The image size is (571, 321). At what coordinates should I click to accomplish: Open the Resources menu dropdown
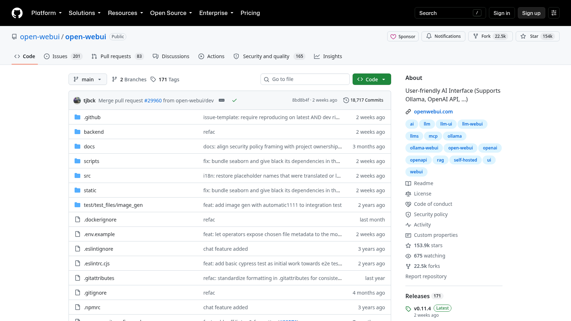[125, 13]
